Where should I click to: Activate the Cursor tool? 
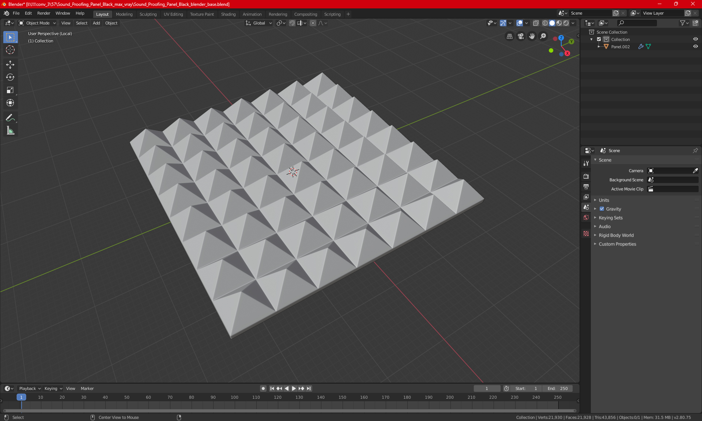(10, 50)
